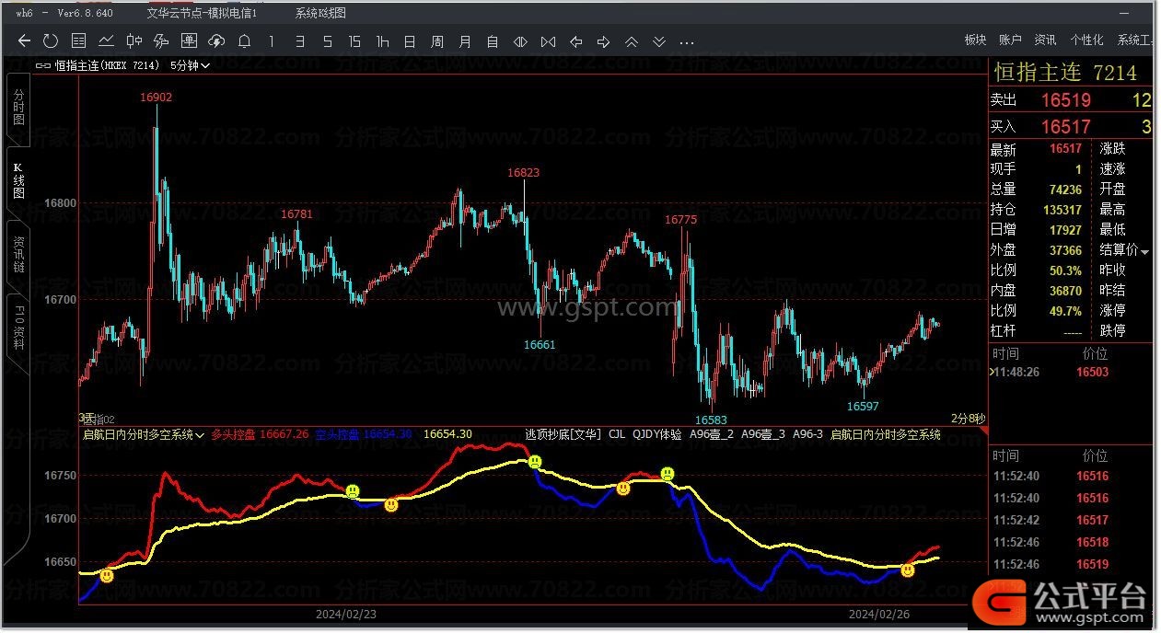The image size is (1161, 633).
Task: Click the 2024/02/26 date axis marker
Action: pos(878,614)
